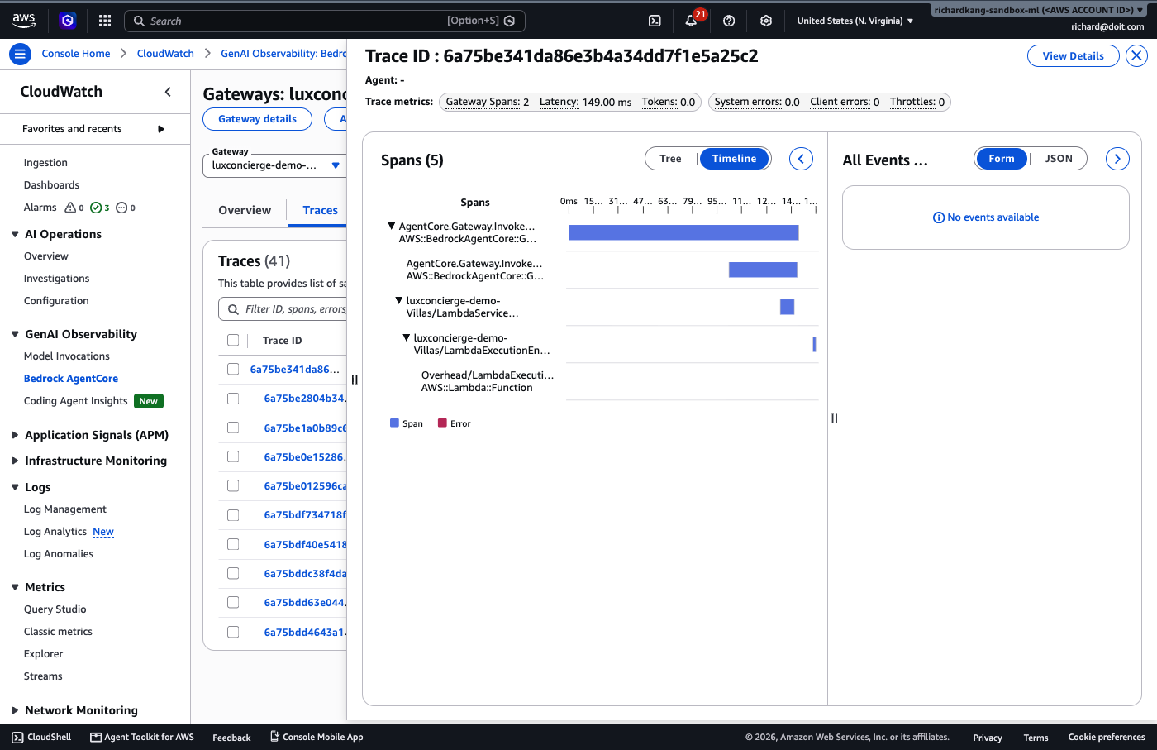Open Console Mobile App footer link
The width and height of the screenshot is (1157, 750).
[x=316, y=737]
